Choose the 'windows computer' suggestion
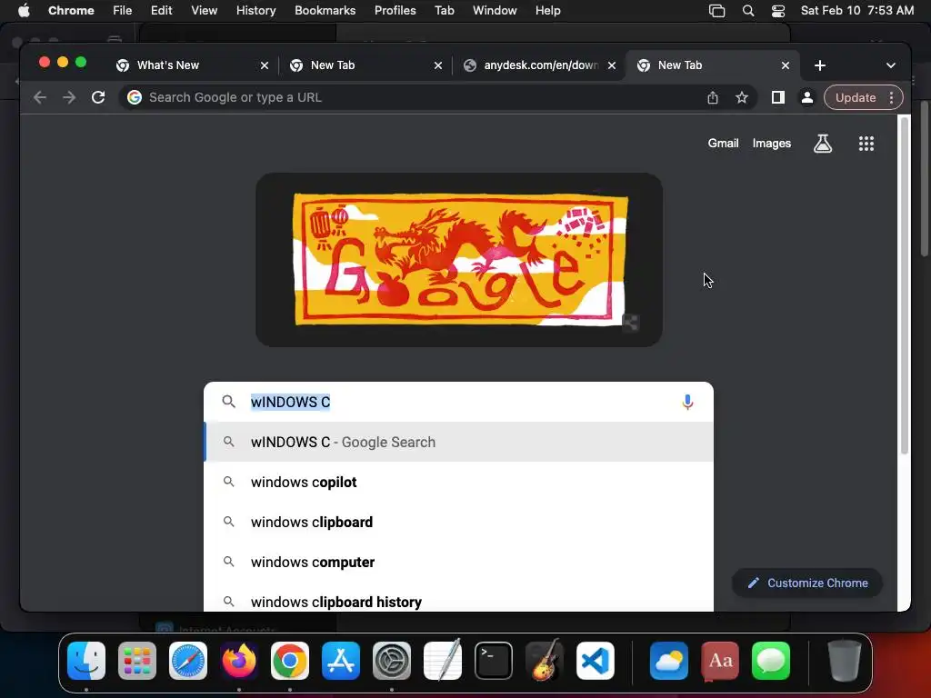The height and width of the screenshot is (698, 931). (x=458, y=562)
